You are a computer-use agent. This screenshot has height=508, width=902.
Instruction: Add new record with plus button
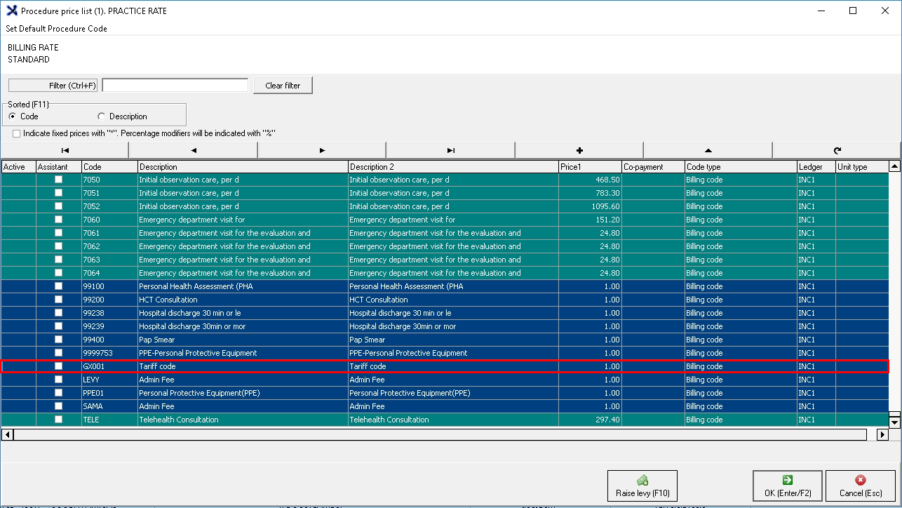tap(579, 150)
